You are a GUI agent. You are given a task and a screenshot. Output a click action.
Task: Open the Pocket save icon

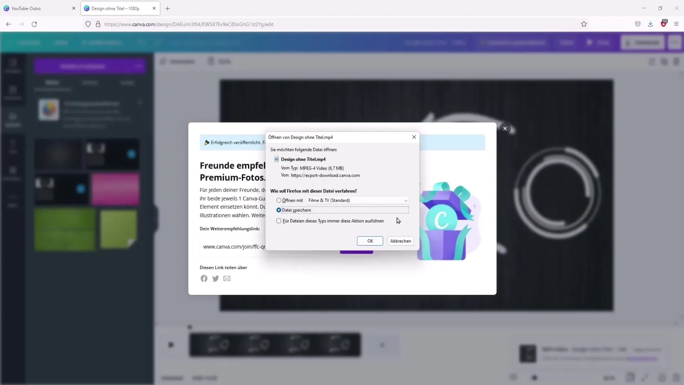coord(638,24)
